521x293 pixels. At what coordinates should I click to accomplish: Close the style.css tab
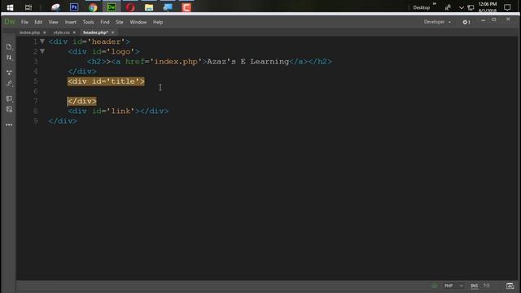(74, 33)
